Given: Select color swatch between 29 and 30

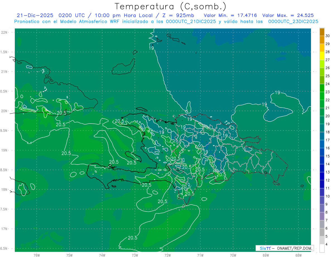Looking at the screenshot, I should [322, 40].
